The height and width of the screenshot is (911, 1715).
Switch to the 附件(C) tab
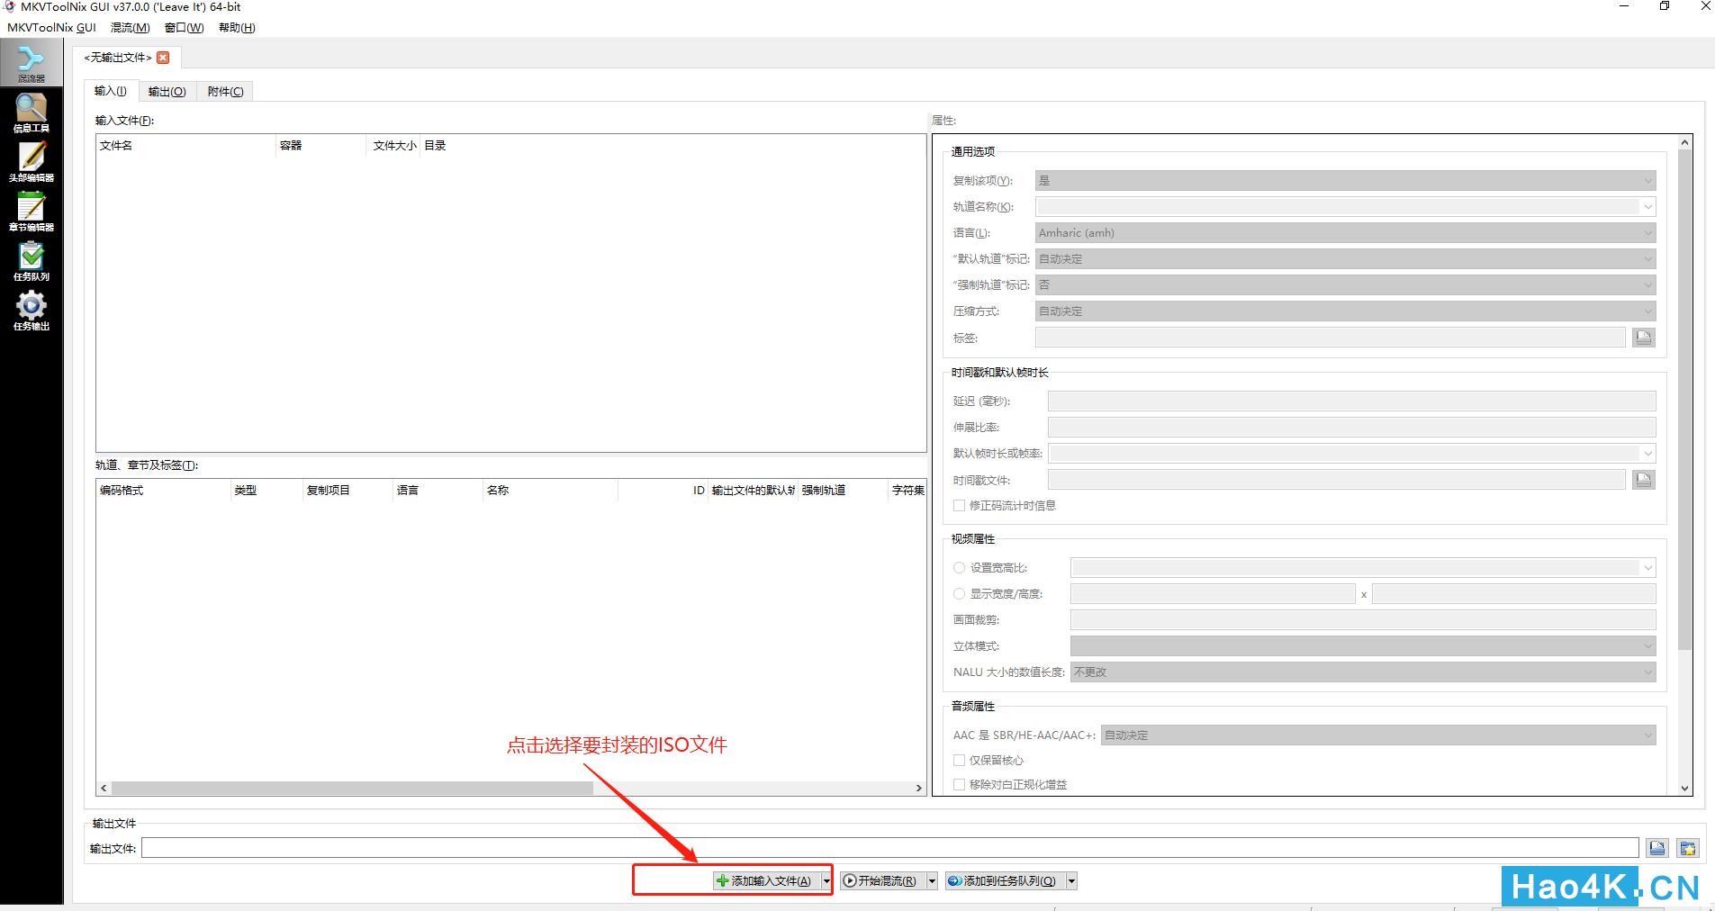pyautogui.click(x=225, y=92)
